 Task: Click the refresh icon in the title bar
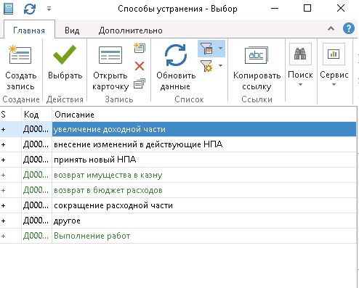click(30, 9)
